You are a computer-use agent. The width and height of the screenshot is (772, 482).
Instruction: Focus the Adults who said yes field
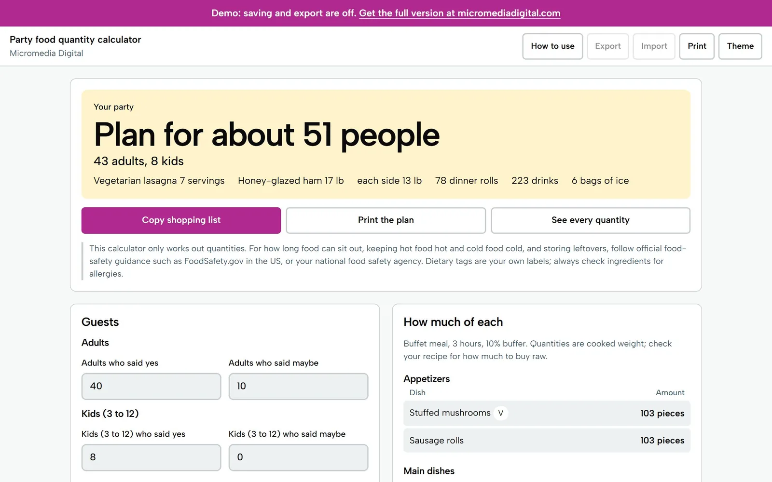tap(151, 386)
